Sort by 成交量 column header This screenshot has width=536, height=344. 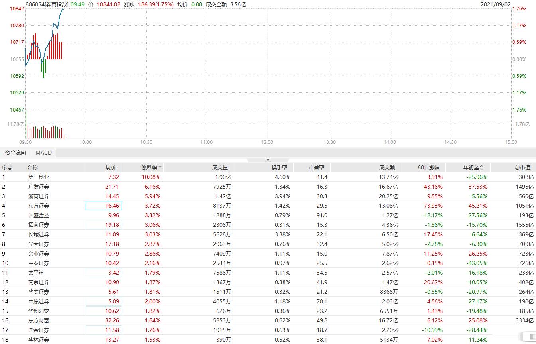(220, 167)
